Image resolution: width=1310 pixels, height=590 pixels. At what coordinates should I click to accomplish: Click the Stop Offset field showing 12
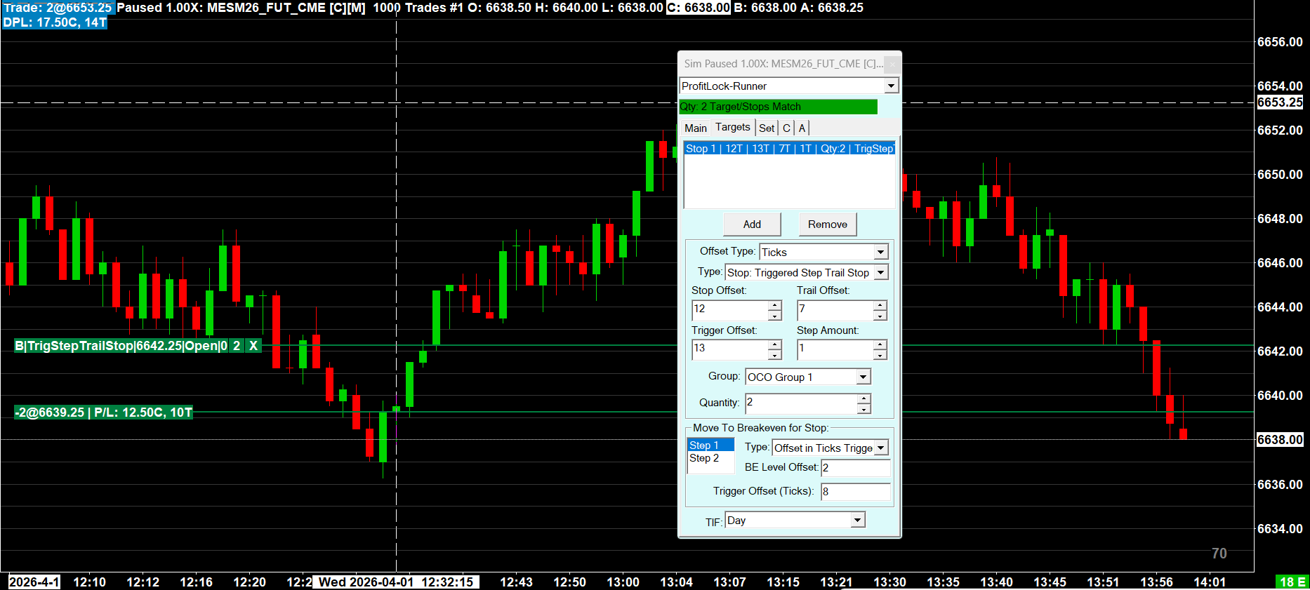point(730,309)
